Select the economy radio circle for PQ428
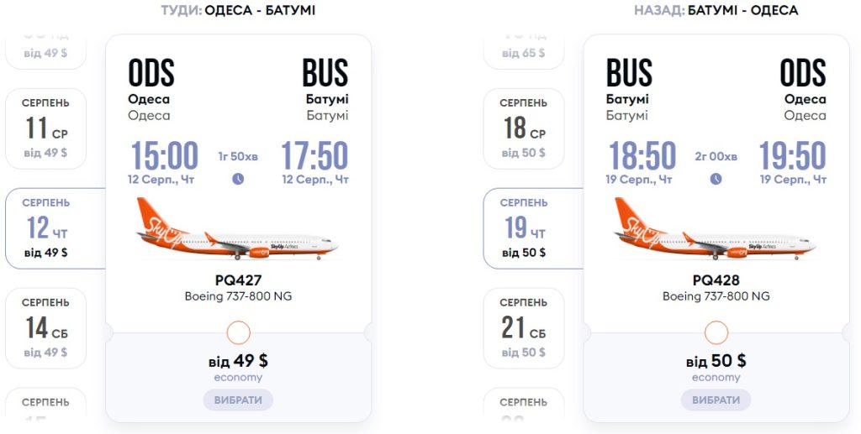Image resolution: width=861 pixels, height=434 pixels. [x=716, y=332]
